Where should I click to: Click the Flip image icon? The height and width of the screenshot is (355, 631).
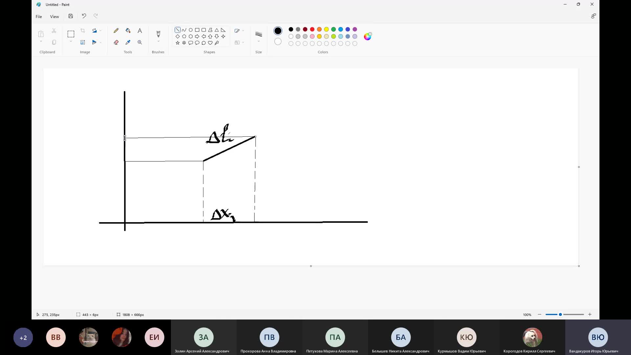tap(94, 42)
